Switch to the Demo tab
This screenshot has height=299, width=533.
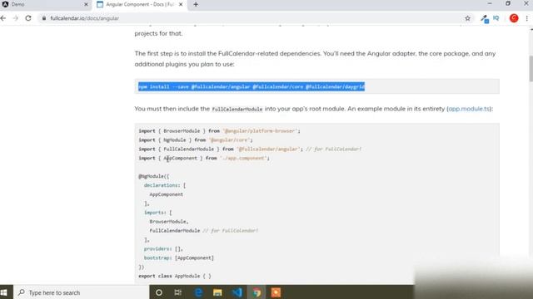pyautogui.click(x=44, y=4)
